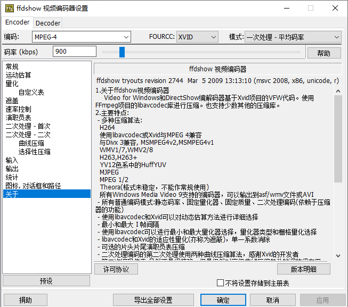Click 导出全部设置 export button

[153, 300]
